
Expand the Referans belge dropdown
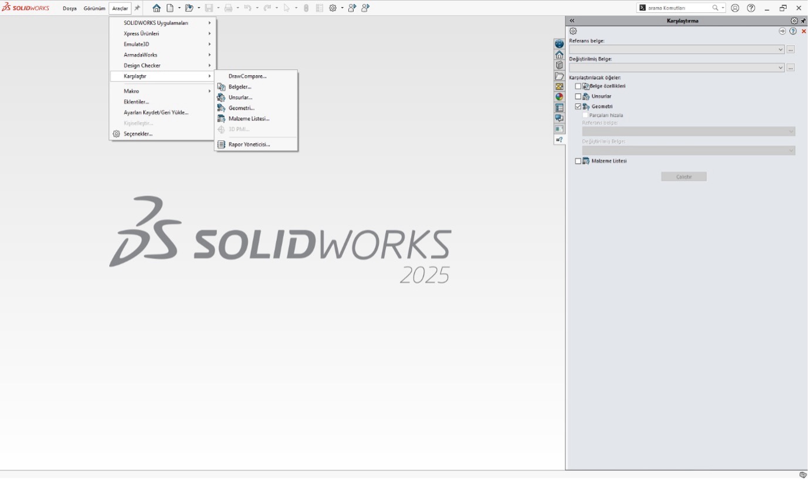click(x=781, y=49)
